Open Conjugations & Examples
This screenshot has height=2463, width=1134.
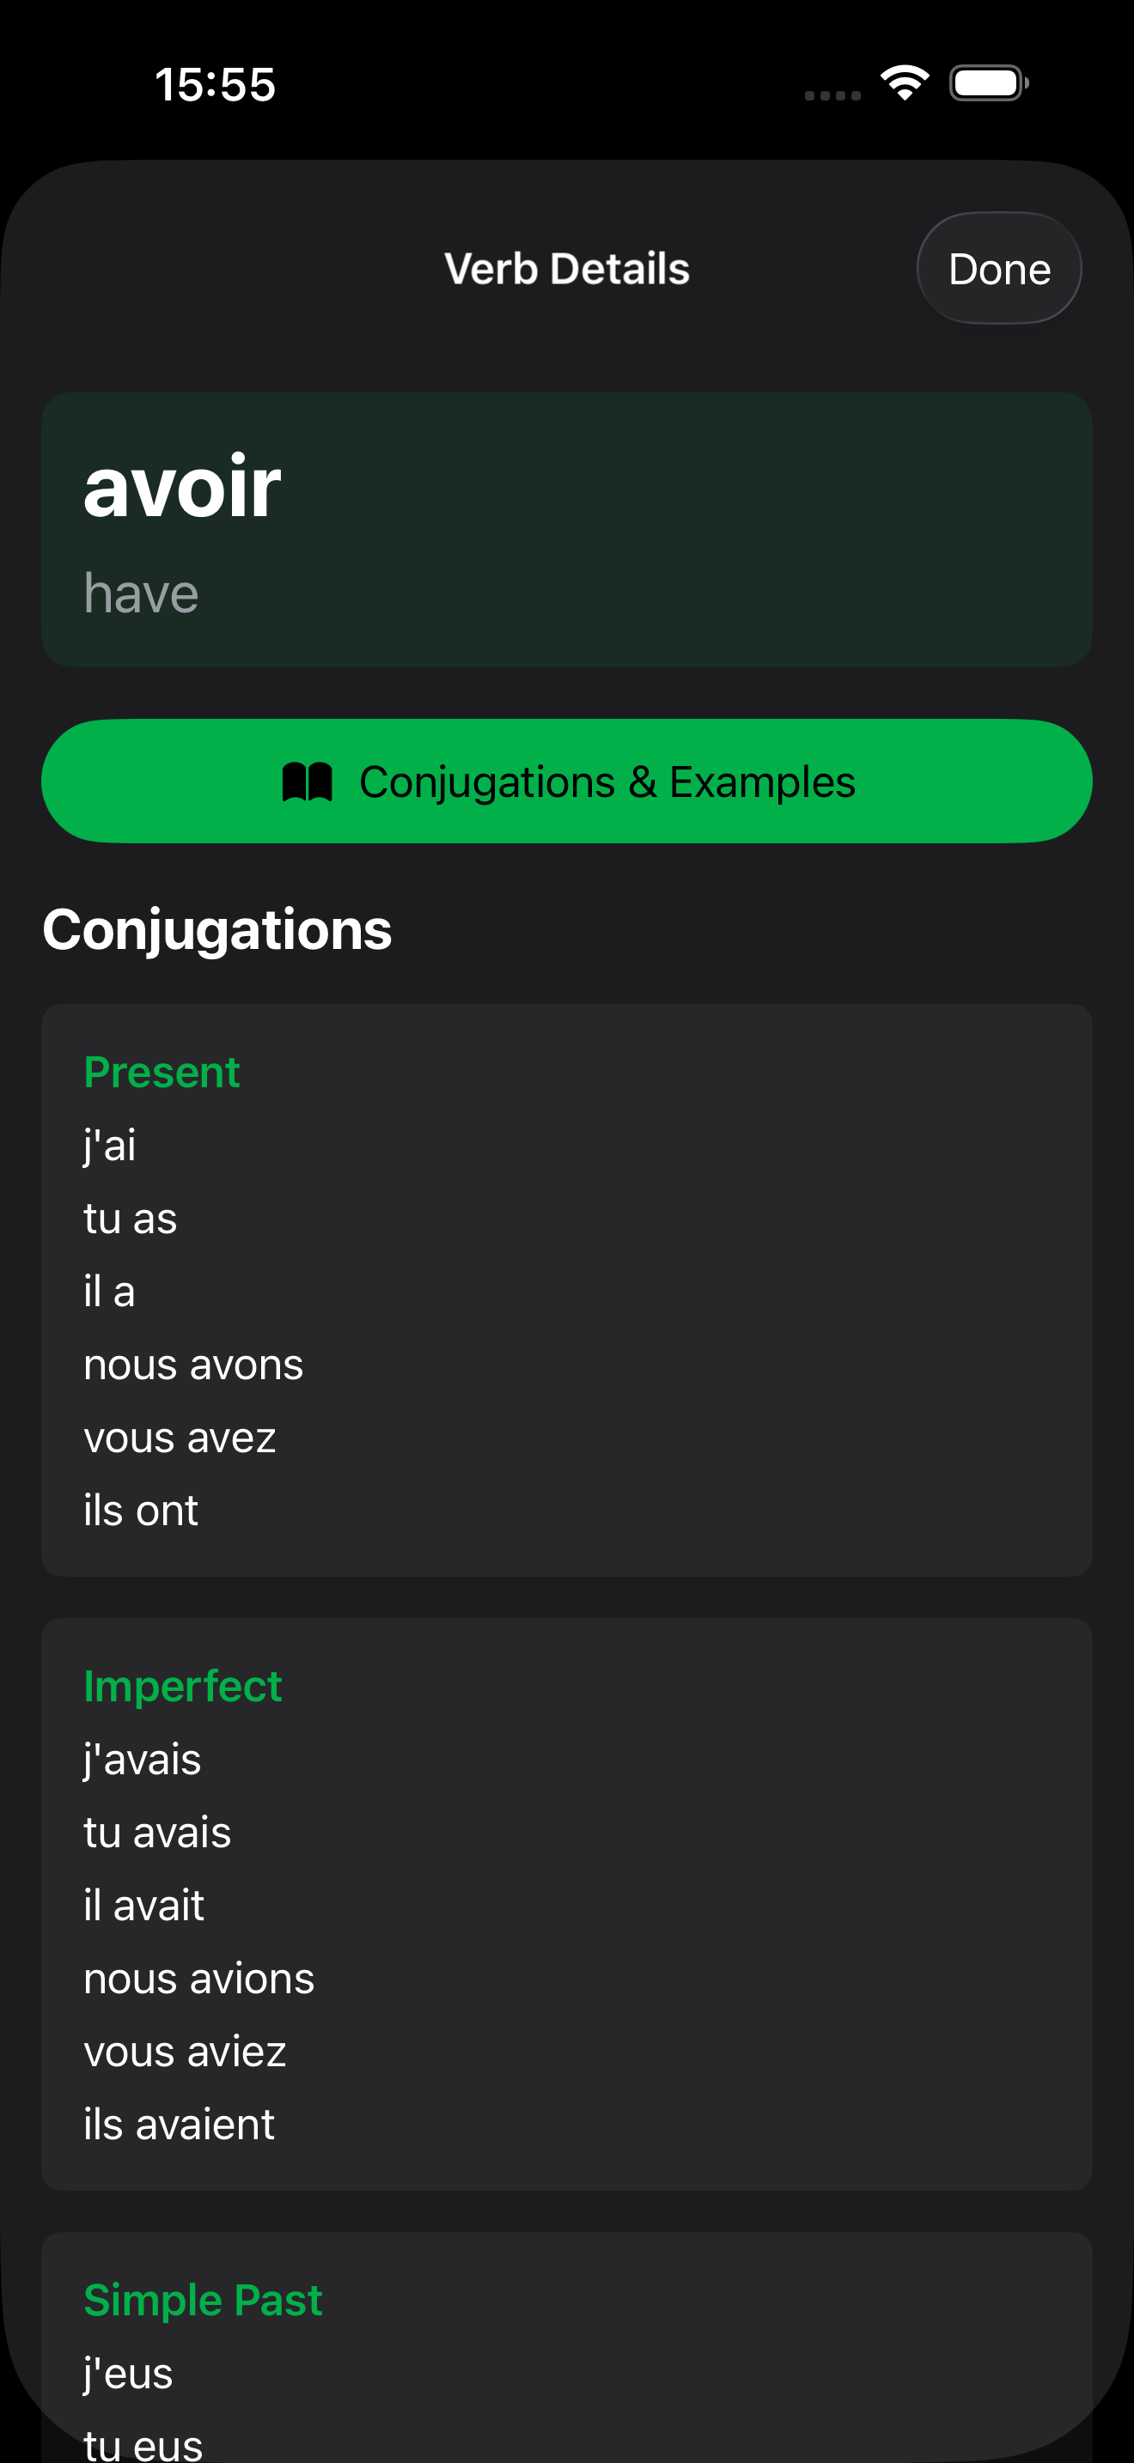567,781
